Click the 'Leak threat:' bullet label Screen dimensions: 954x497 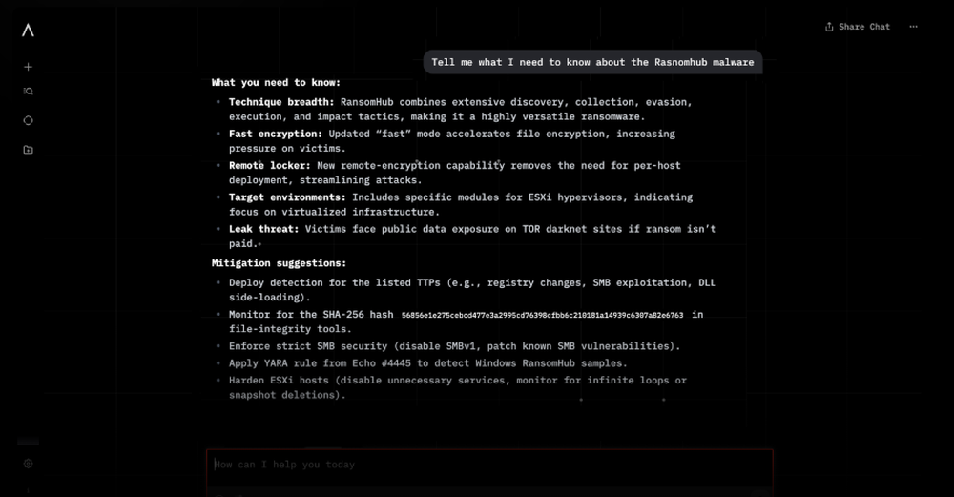263,229
